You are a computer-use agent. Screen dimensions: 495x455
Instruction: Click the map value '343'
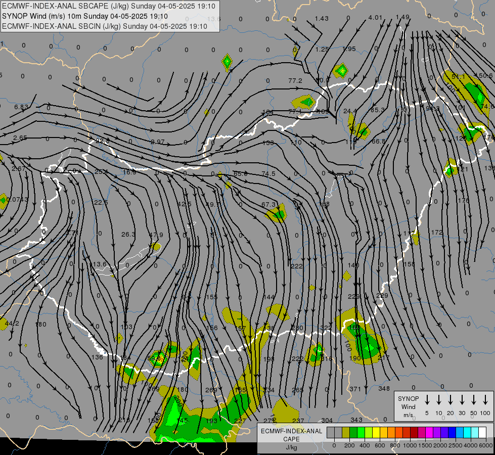click(356, 420)
